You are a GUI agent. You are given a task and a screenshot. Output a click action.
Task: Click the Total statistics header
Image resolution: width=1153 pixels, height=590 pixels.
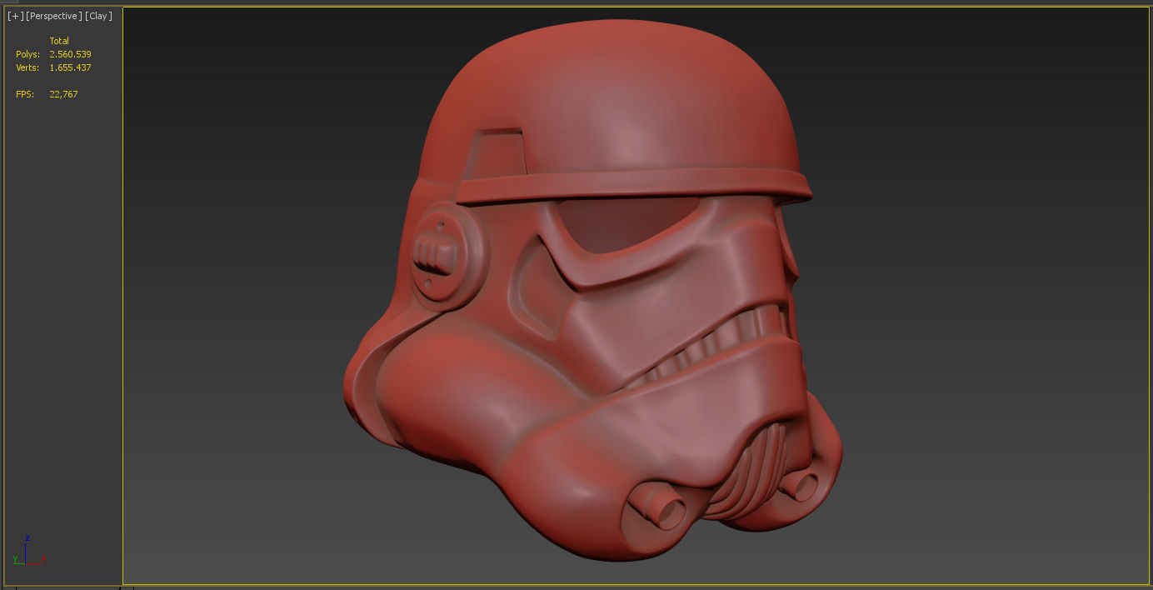[59, 41]
